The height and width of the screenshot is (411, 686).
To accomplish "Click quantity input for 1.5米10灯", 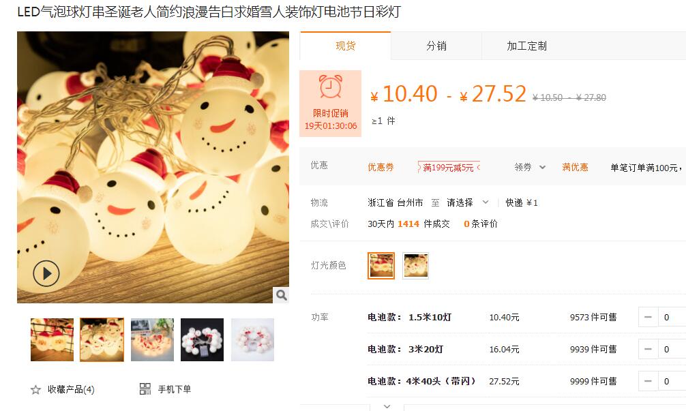I will [672, 317].
